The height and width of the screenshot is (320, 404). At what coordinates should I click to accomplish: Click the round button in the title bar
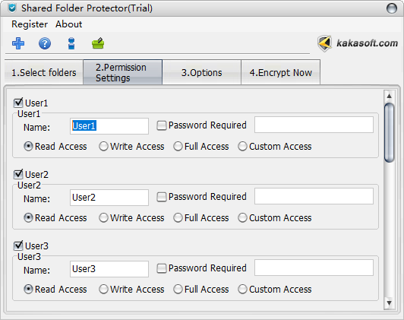point(392,8)
